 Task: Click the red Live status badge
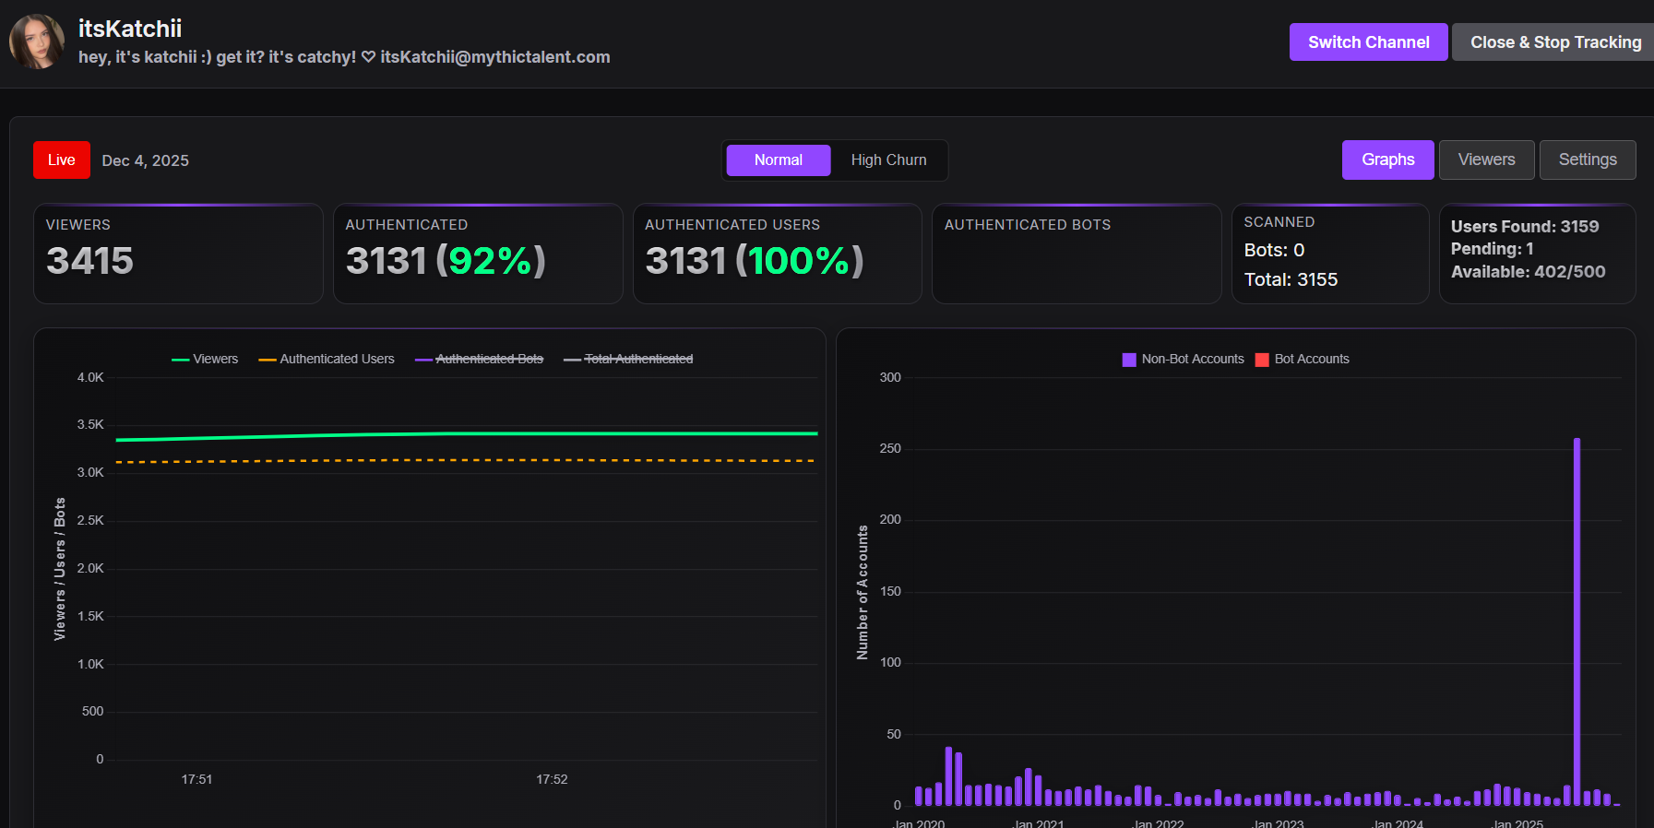click(62, 160)
